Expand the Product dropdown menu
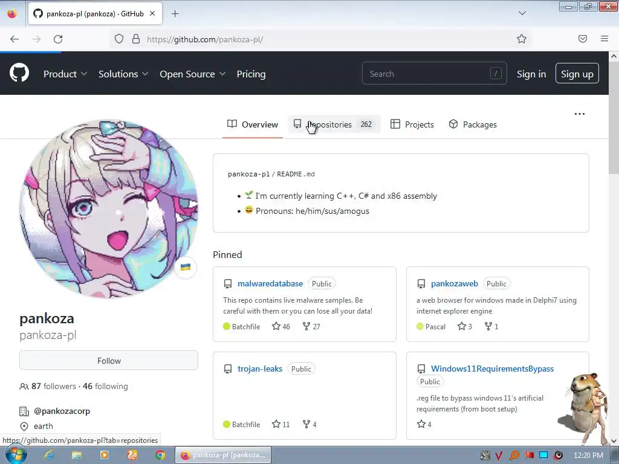The width and height of the screenshot is (619, 464). coord(65,74)
